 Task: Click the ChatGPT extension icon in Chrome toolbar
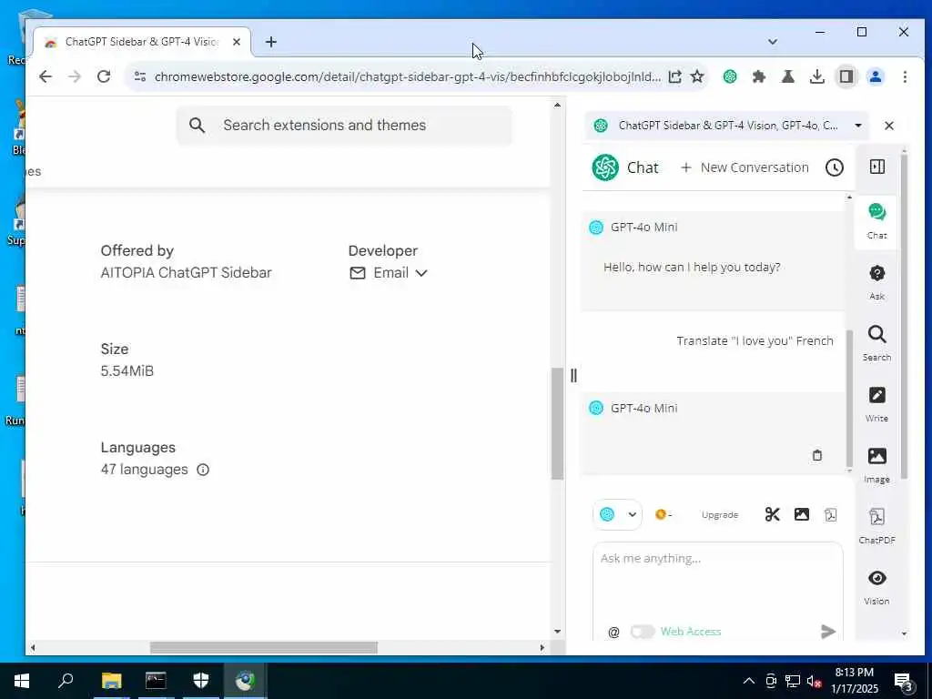pos(729,76)
